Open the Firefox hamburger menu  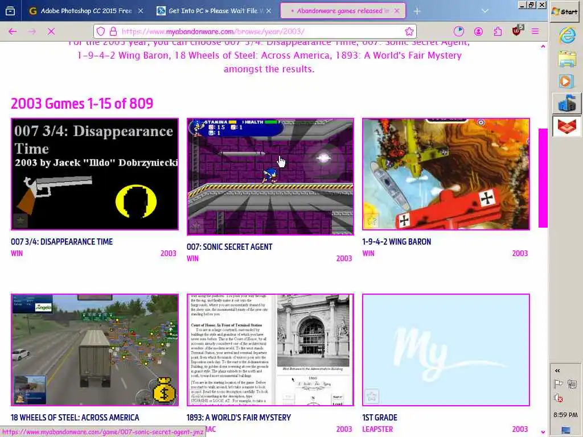click(x=535, y=32)
